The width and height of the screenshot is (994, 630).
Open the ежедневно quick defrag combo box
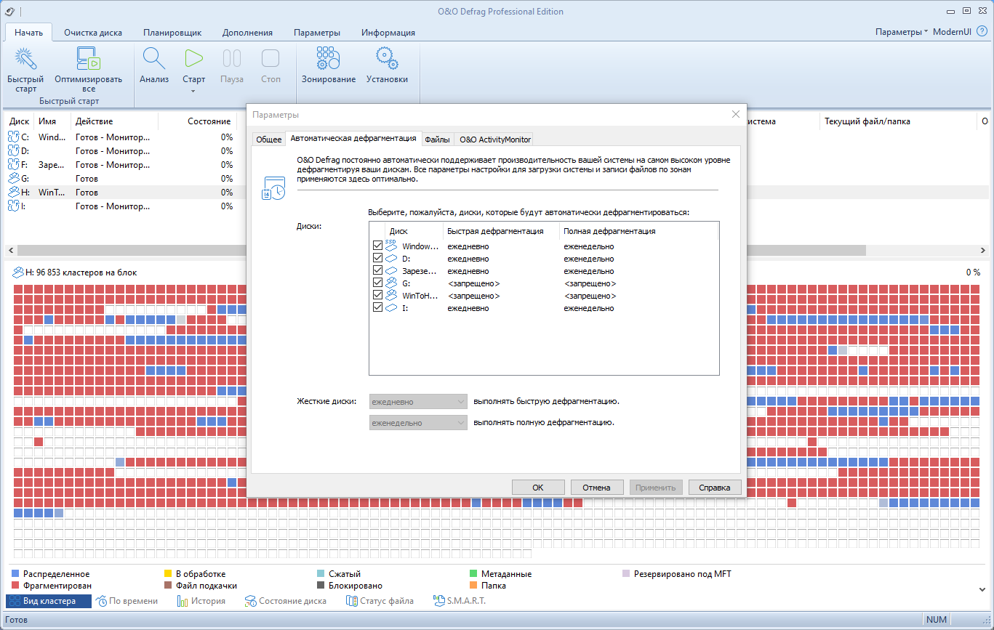418,401
